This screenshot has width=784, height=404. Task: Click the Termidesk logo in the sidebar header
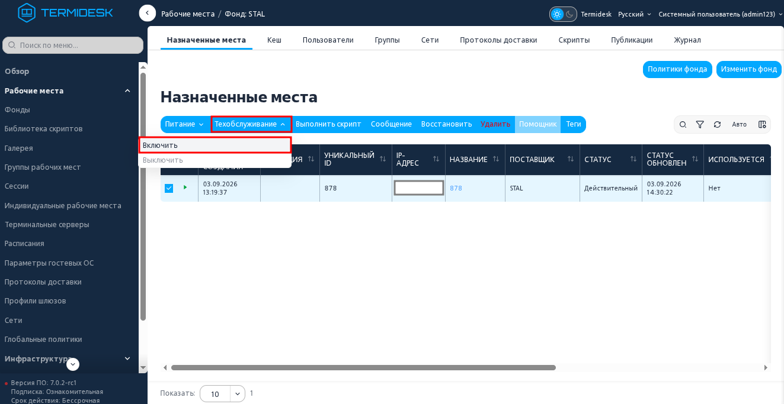[x=65, y=13]
